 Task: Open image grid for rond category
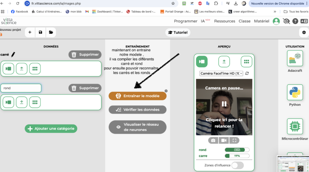(35, 102)
